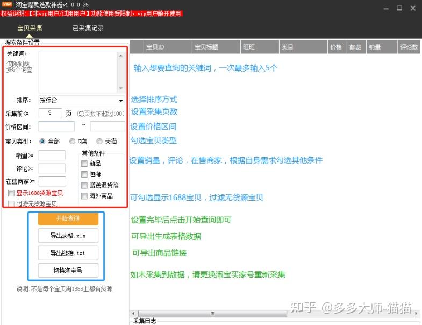Tick the 显示1688货源宝贝 checkbox

[11, 193]
